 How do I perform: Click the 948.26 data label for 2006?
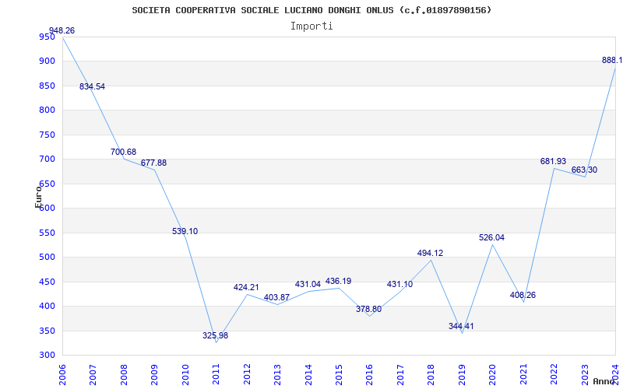[62, 30]
